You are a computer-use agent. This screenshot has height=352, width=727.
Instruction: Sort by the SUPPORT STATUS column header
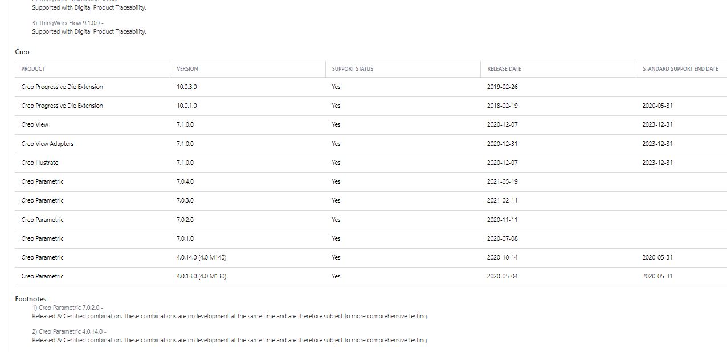point(352,68)
